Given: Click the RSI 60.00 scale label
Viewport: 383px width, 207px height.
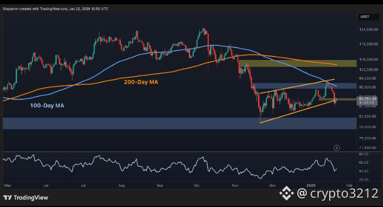Looking at the screenshot, I should pos(364,163).
